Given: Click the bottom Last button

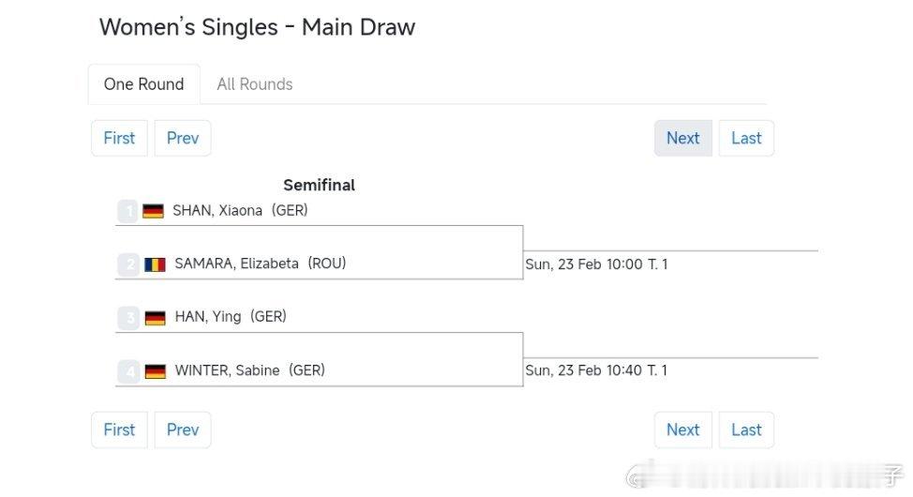Looking at the screenshot, I should (x=746, y=430).
